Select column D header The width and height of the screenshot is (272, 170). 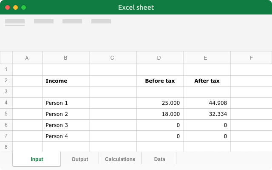click(x=160, y=58)
